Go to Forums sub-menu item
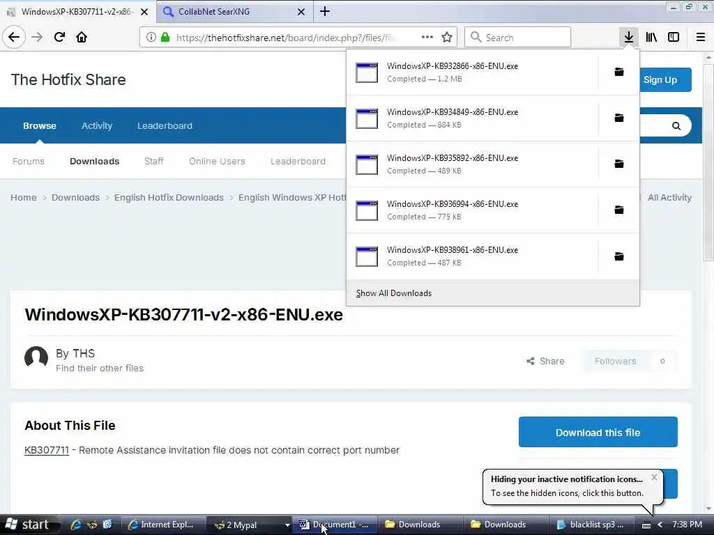 [28, 161]
